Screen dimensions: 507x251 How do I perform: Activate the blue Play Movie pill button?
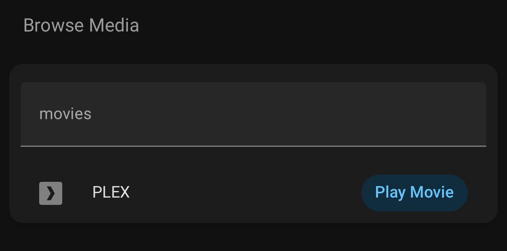click(414, 193)
